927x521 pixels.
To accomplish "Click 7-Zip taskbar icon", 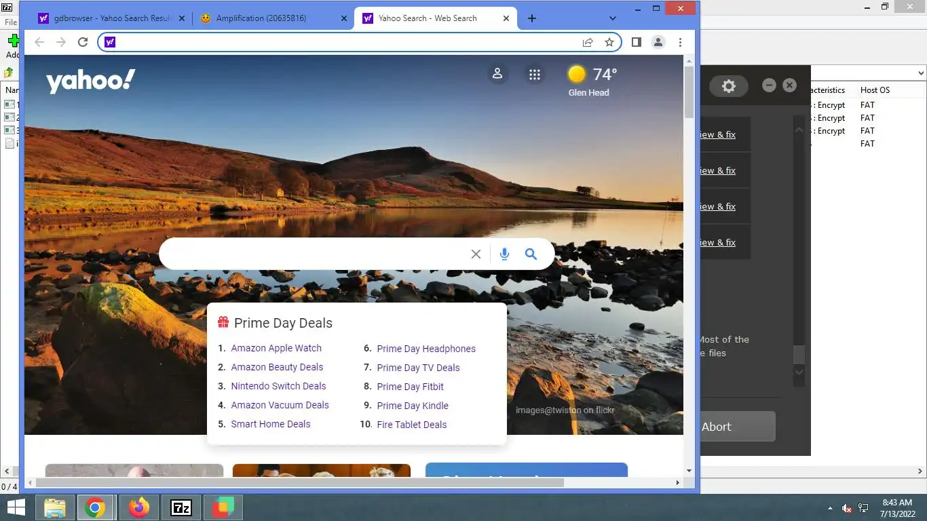I will 181,507.
